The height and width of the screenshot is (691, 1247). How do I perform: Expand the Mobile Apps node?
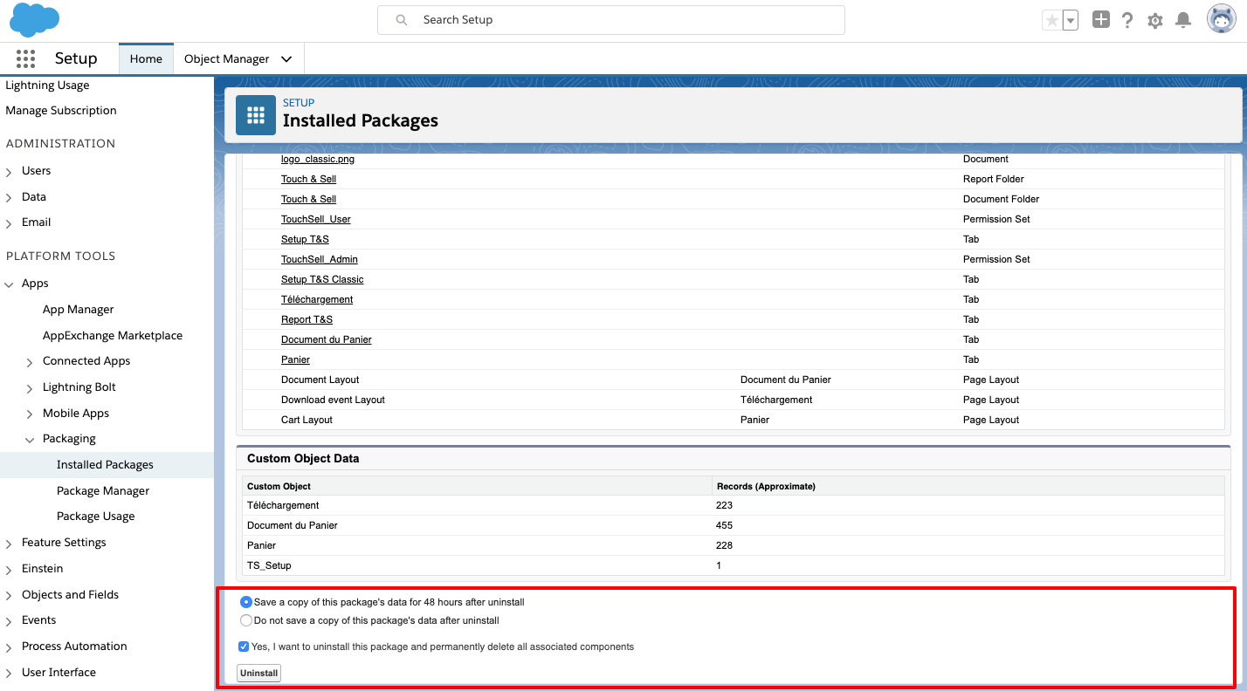(x=30, y=414)
